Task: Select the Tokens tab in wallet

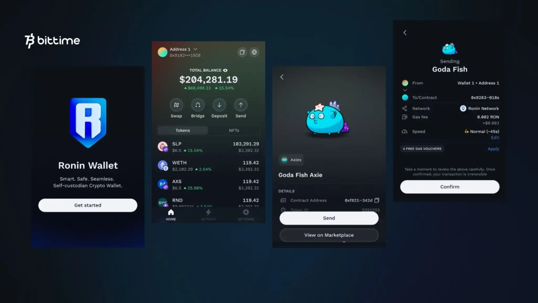Action: click(x=183, y=130)
